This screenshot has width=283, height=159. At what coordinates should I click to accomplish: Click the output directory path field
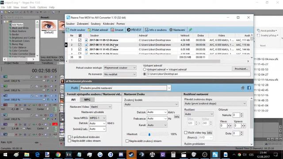199,74
